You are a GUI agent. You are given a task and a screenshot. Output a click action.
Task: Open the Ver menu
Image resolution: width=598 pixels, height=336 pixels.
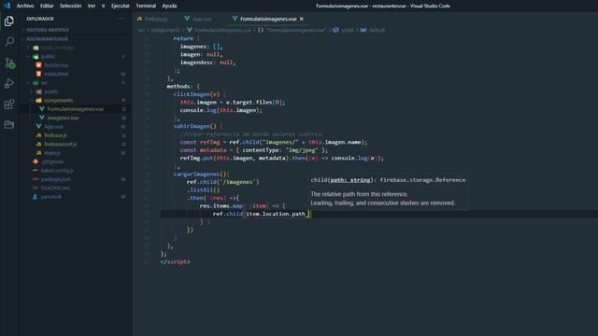[x=92, y=6]
